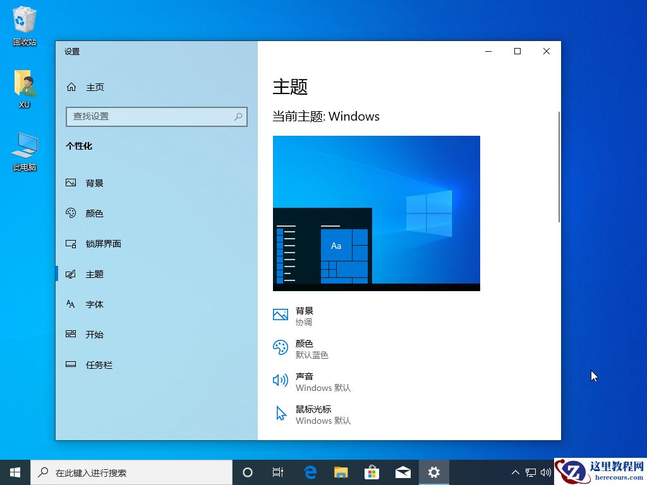Select 颜色 in the Personalization sidebar
The image size is (647, 485).
[x=94, y=213]
